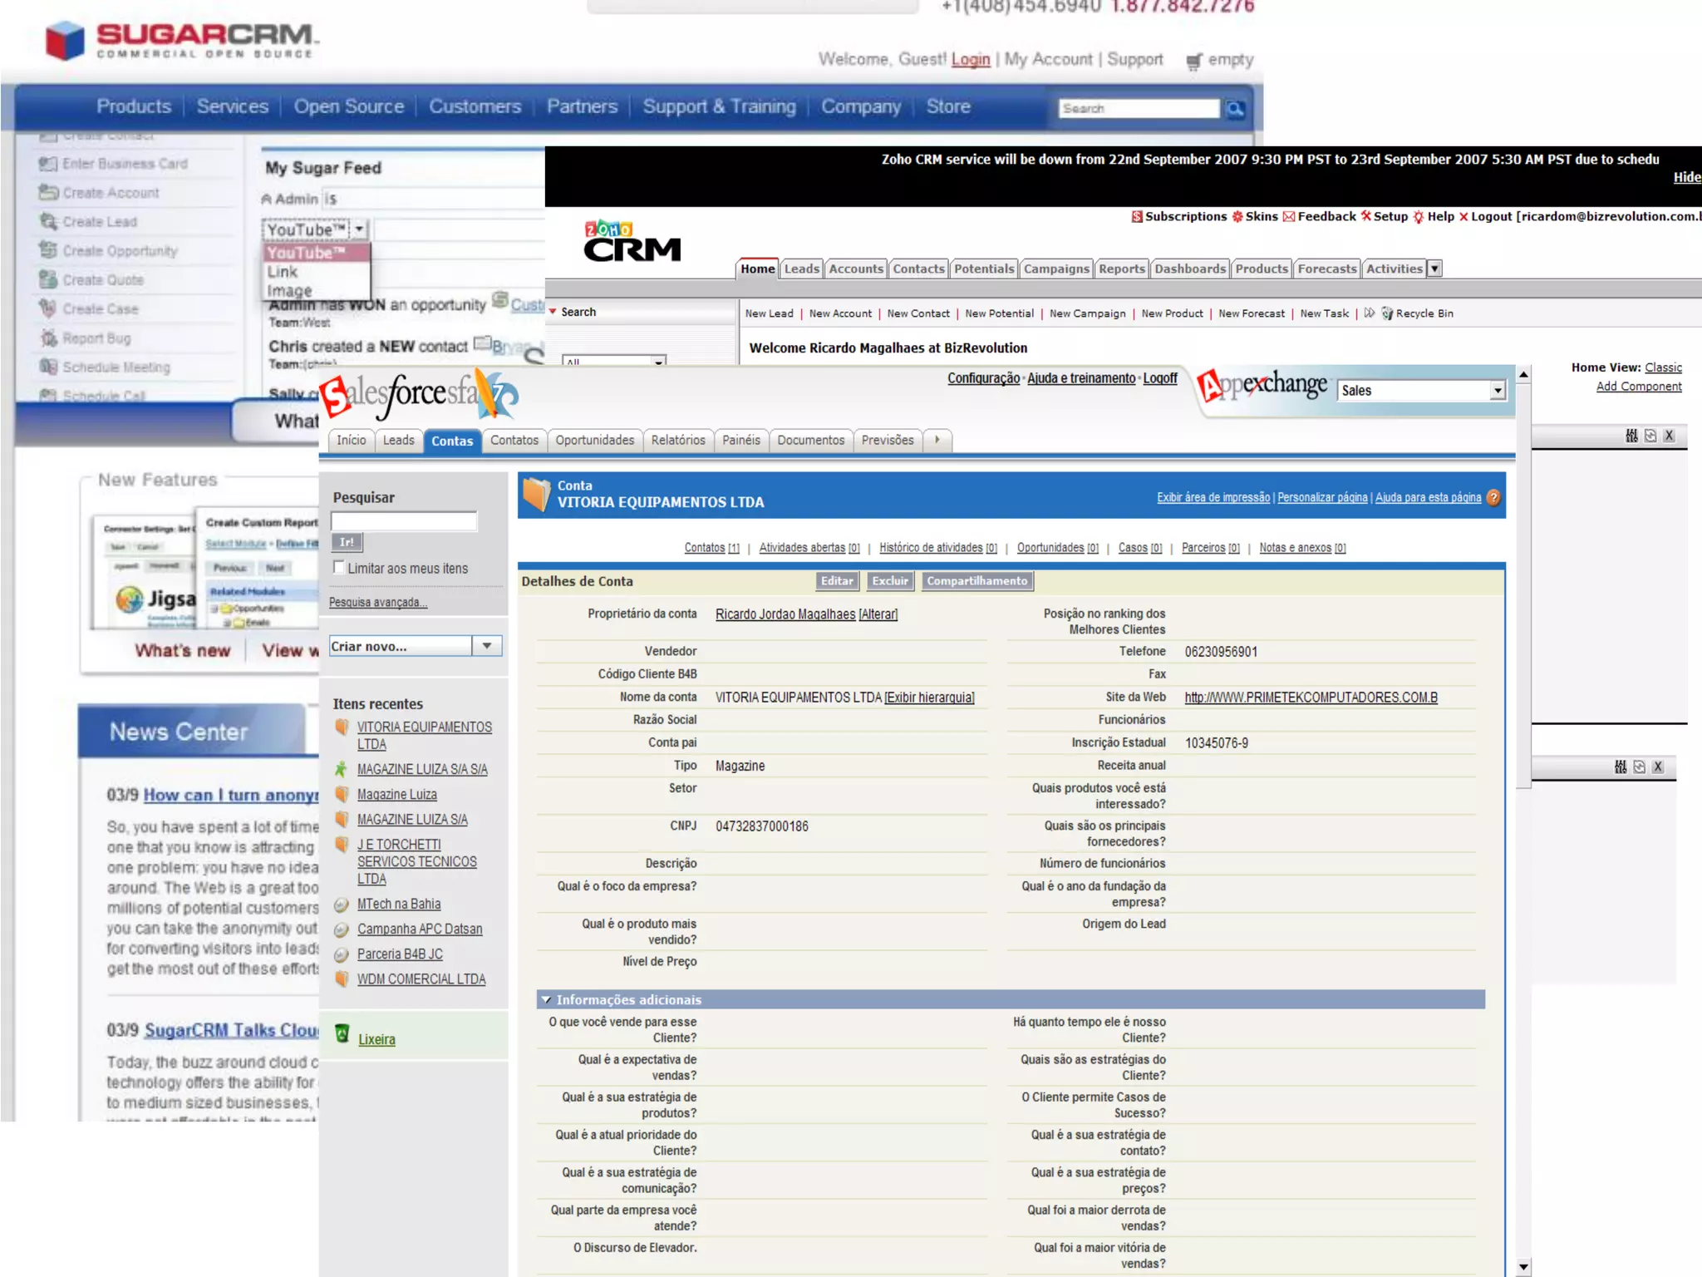The width and height of the screenshot is (1702, 1277).
Task: Click the Zoho Recycle Bin icon
Action: (1387, 313)
